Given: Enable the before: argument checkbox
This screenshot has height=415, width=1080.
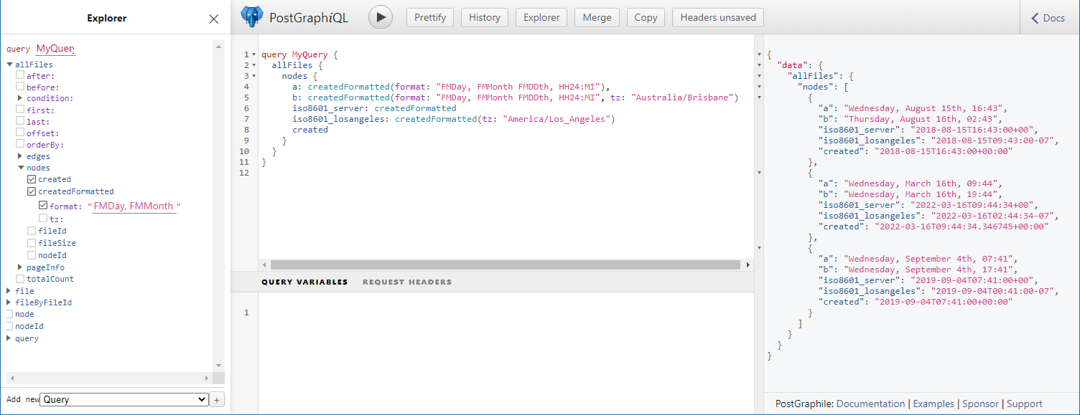Looking at the screenshot, I should click(20, 86).
